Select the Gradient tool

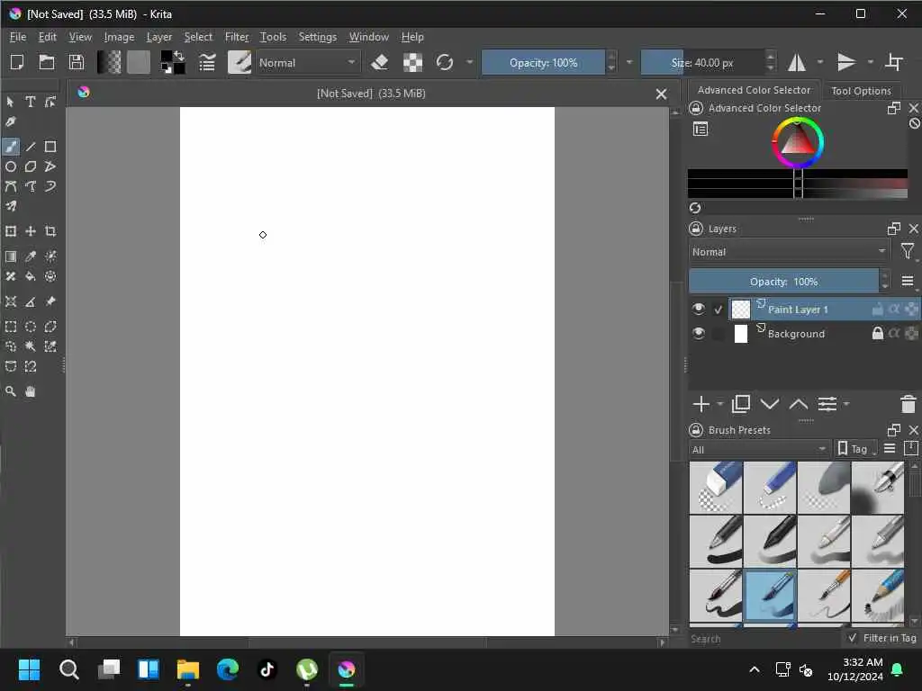tap(11, 256)
